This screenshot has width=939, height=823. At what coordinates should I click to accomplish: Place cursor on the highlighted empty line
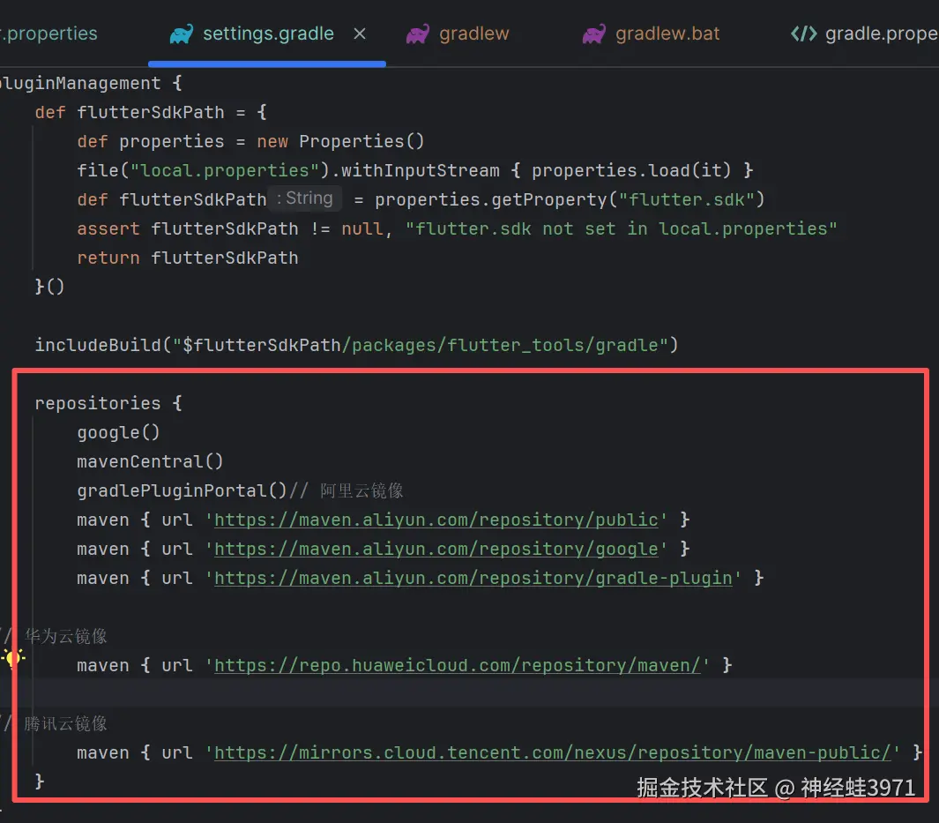pos(441,693)
